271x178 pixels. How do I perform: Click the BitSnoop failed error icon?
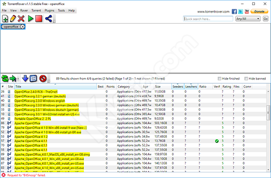tap(3, 175)
